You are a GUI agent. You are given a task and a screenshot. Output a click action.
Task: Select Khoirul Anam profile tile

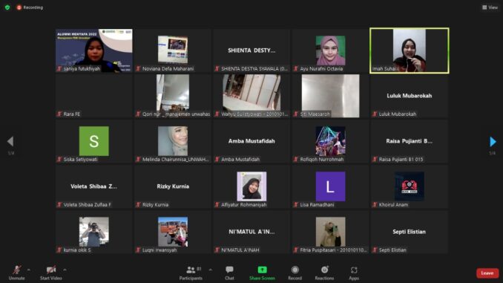410,186
